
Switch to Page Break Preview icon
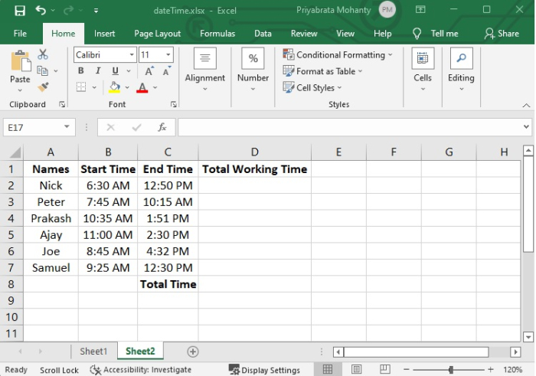(385, 369)
